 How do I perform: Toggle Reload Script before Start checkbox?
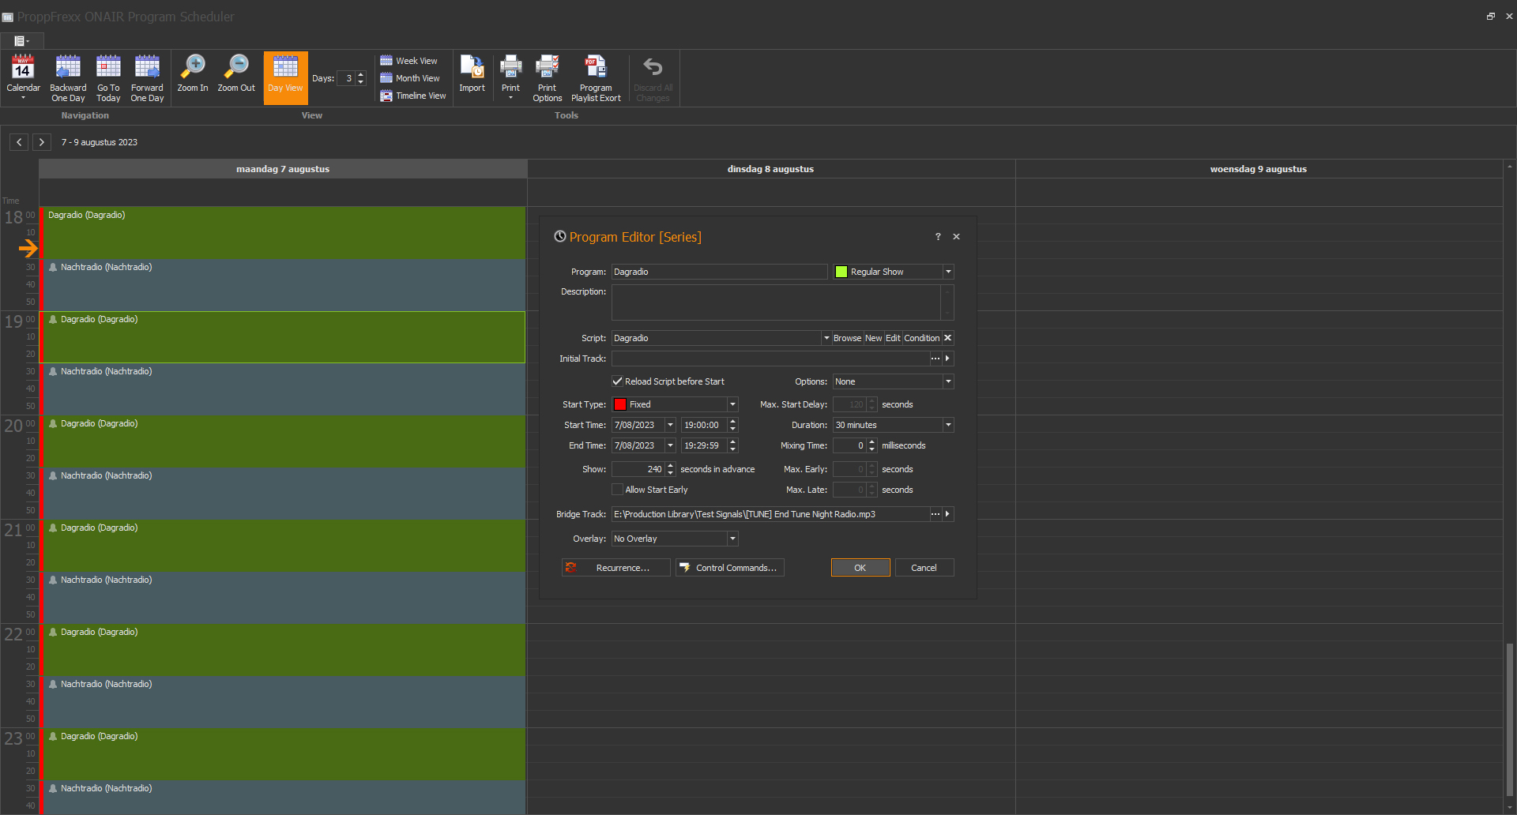(x=618, y=381)
